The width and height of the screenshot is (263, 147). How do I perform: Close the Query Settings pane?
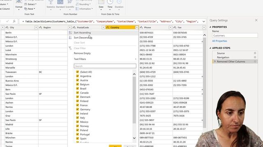(256, 20)
